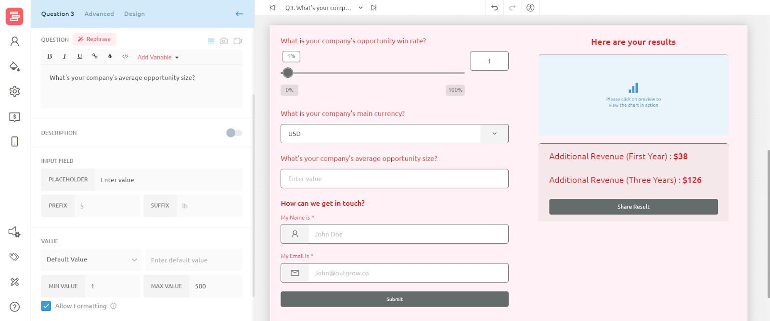The height and width of the screenshot is (321, 770).
Task: Open settings gear in left sidebar
Action: click(x=14, y=91)
